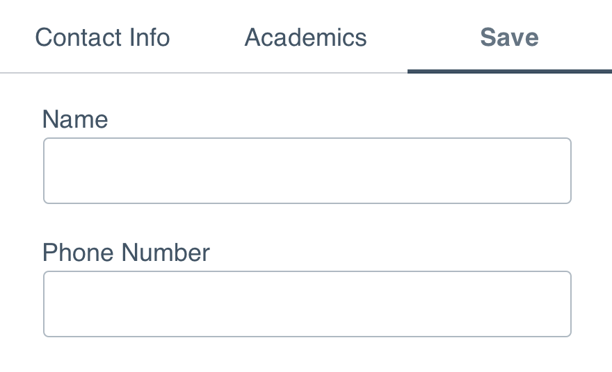The width and height of the screenshot is (612, 372).
Task: Place cursor in the Name box
Action: tap(307, 171)
